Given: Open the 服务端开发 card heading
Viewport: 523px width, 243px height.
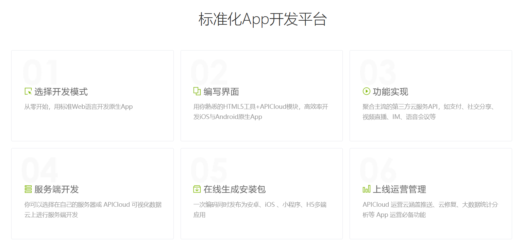Looking at the screenshot, I should click(57, 189).
